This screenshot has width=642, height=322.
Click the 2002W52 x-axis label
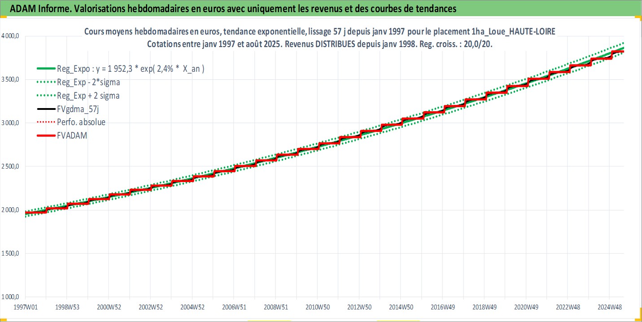coord(150,307)
